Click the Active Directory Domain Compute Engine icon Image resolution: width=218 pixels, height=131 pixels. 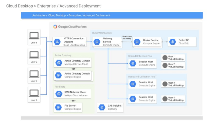[58, 75]
